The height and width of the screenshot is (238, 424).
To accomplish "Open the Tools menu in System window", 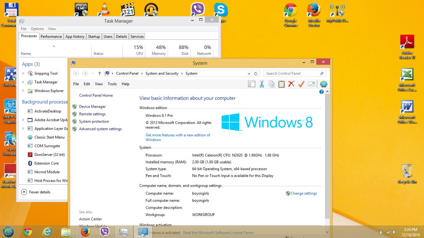I will point(112,84).
